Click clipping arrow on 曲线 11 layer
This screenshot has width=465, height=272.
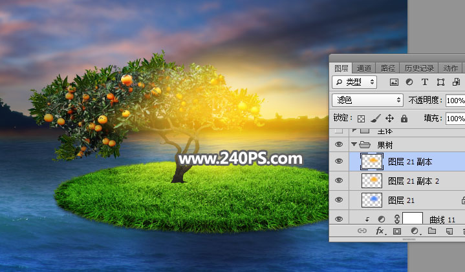(x=367, y=219)
